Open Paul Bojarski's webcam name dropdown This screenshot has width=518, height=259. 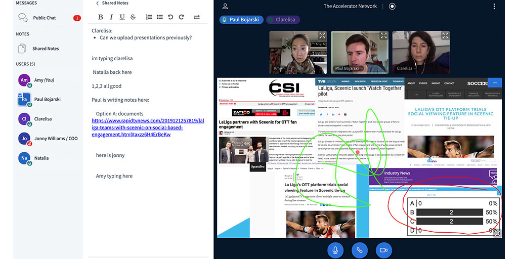(x=349, y=69)
